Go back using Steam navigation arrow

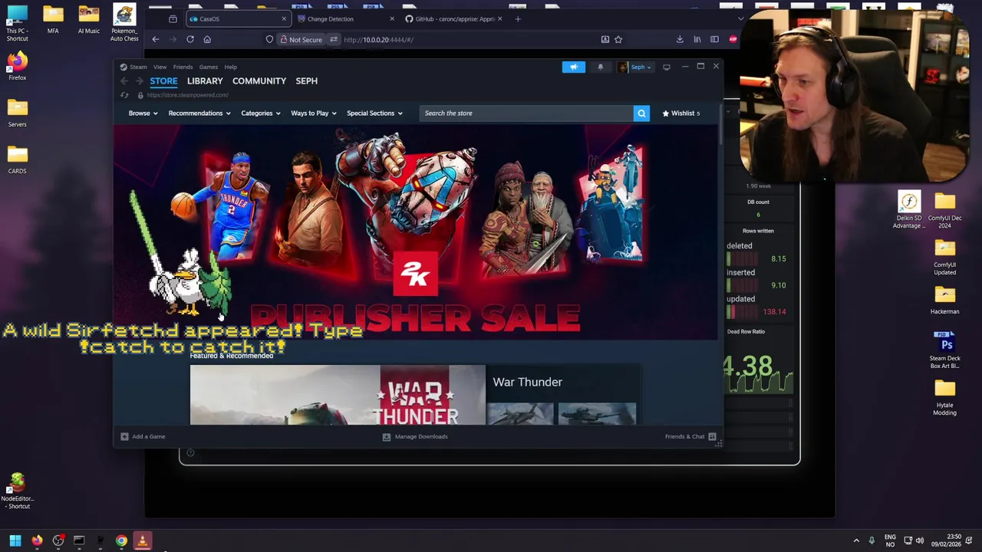pyautogui.click(x=124, y=80)
